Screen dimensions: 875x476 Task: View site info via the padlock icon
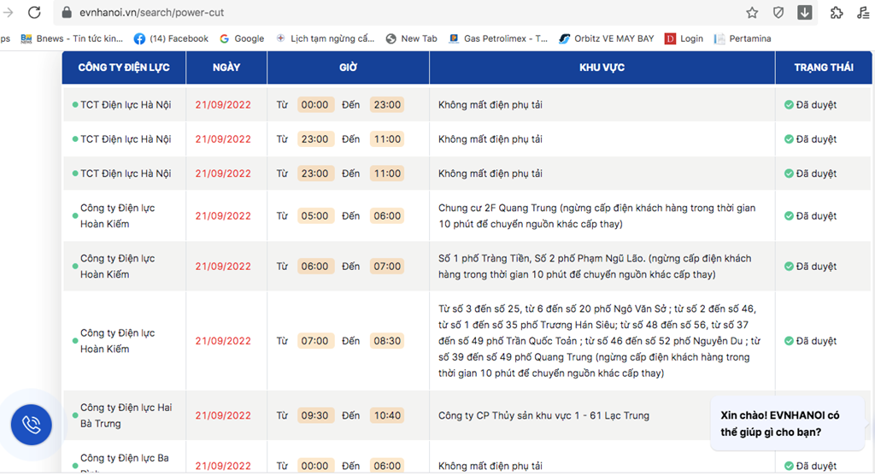[x=67, y=12]
